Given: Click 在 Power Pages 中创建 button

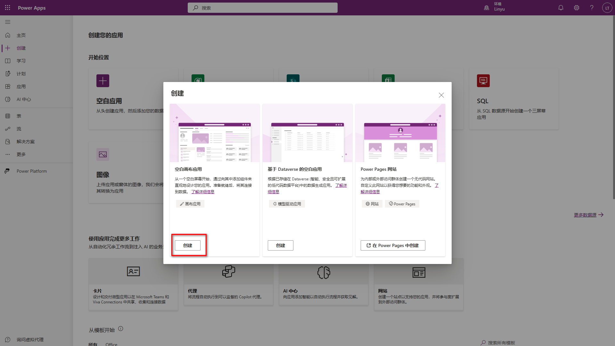Looking at the screenshot, I should point(393,245).
